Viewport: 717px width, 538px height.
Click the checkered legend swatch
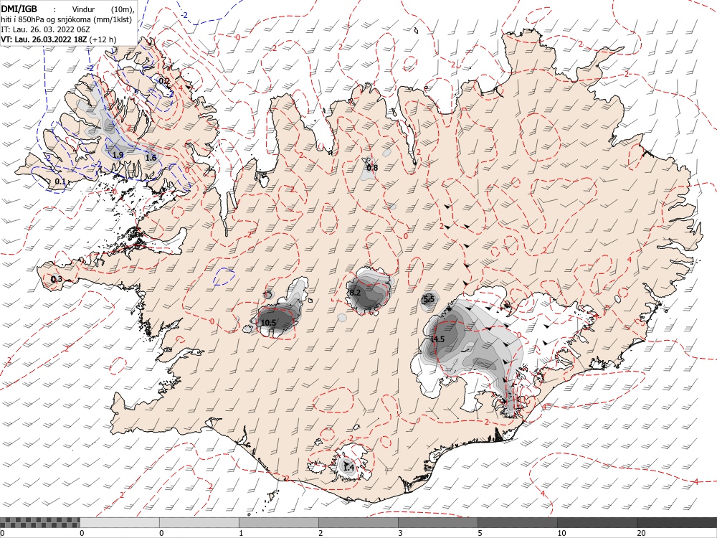pyautogui.click(x=39, y=522)
